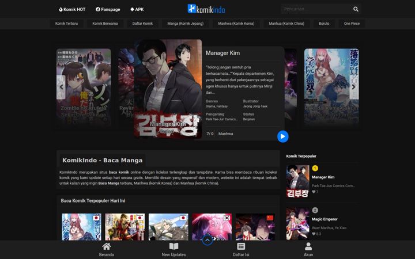Show previous slide with left arrow
Screen dimensions: 415x259
[x=61, y=87]
